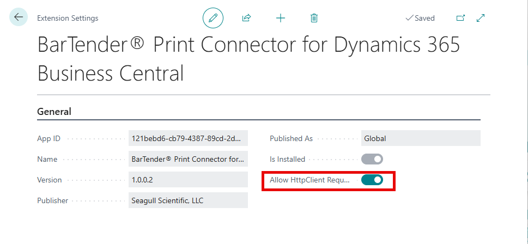
Task: Click the Published As label
Action: click(x=292, y=138)
